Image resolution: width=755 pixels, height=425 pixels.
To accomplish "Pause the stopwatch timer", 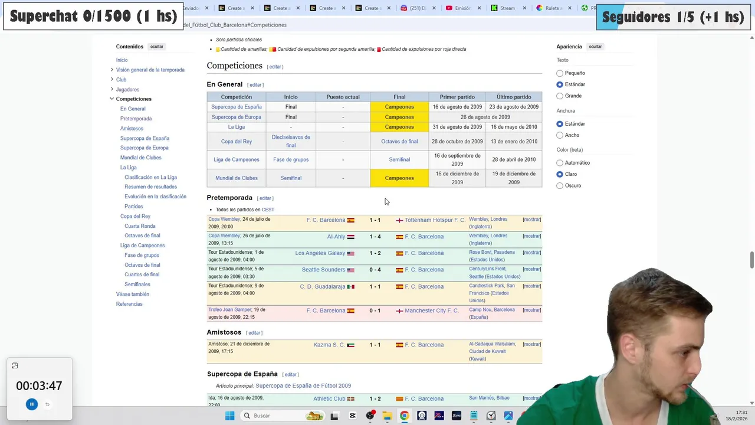I will coord(32,404).
